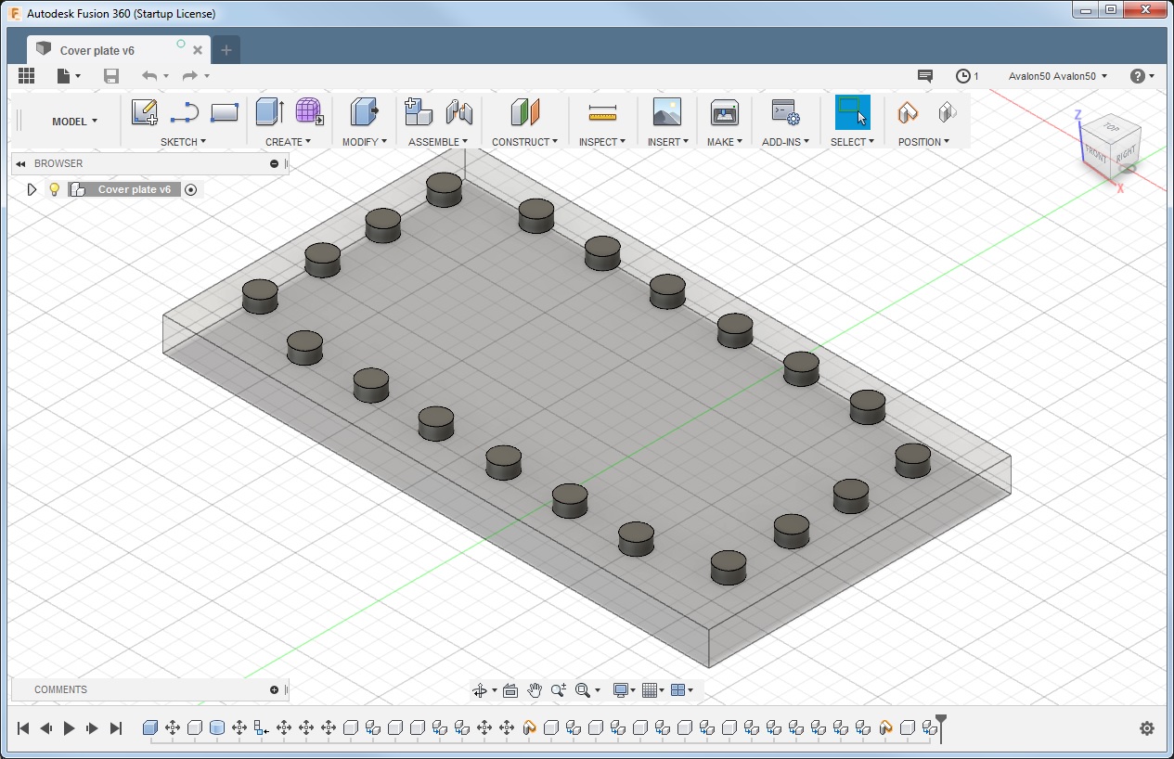Open the Create Form tool

[x=310, y=112]
